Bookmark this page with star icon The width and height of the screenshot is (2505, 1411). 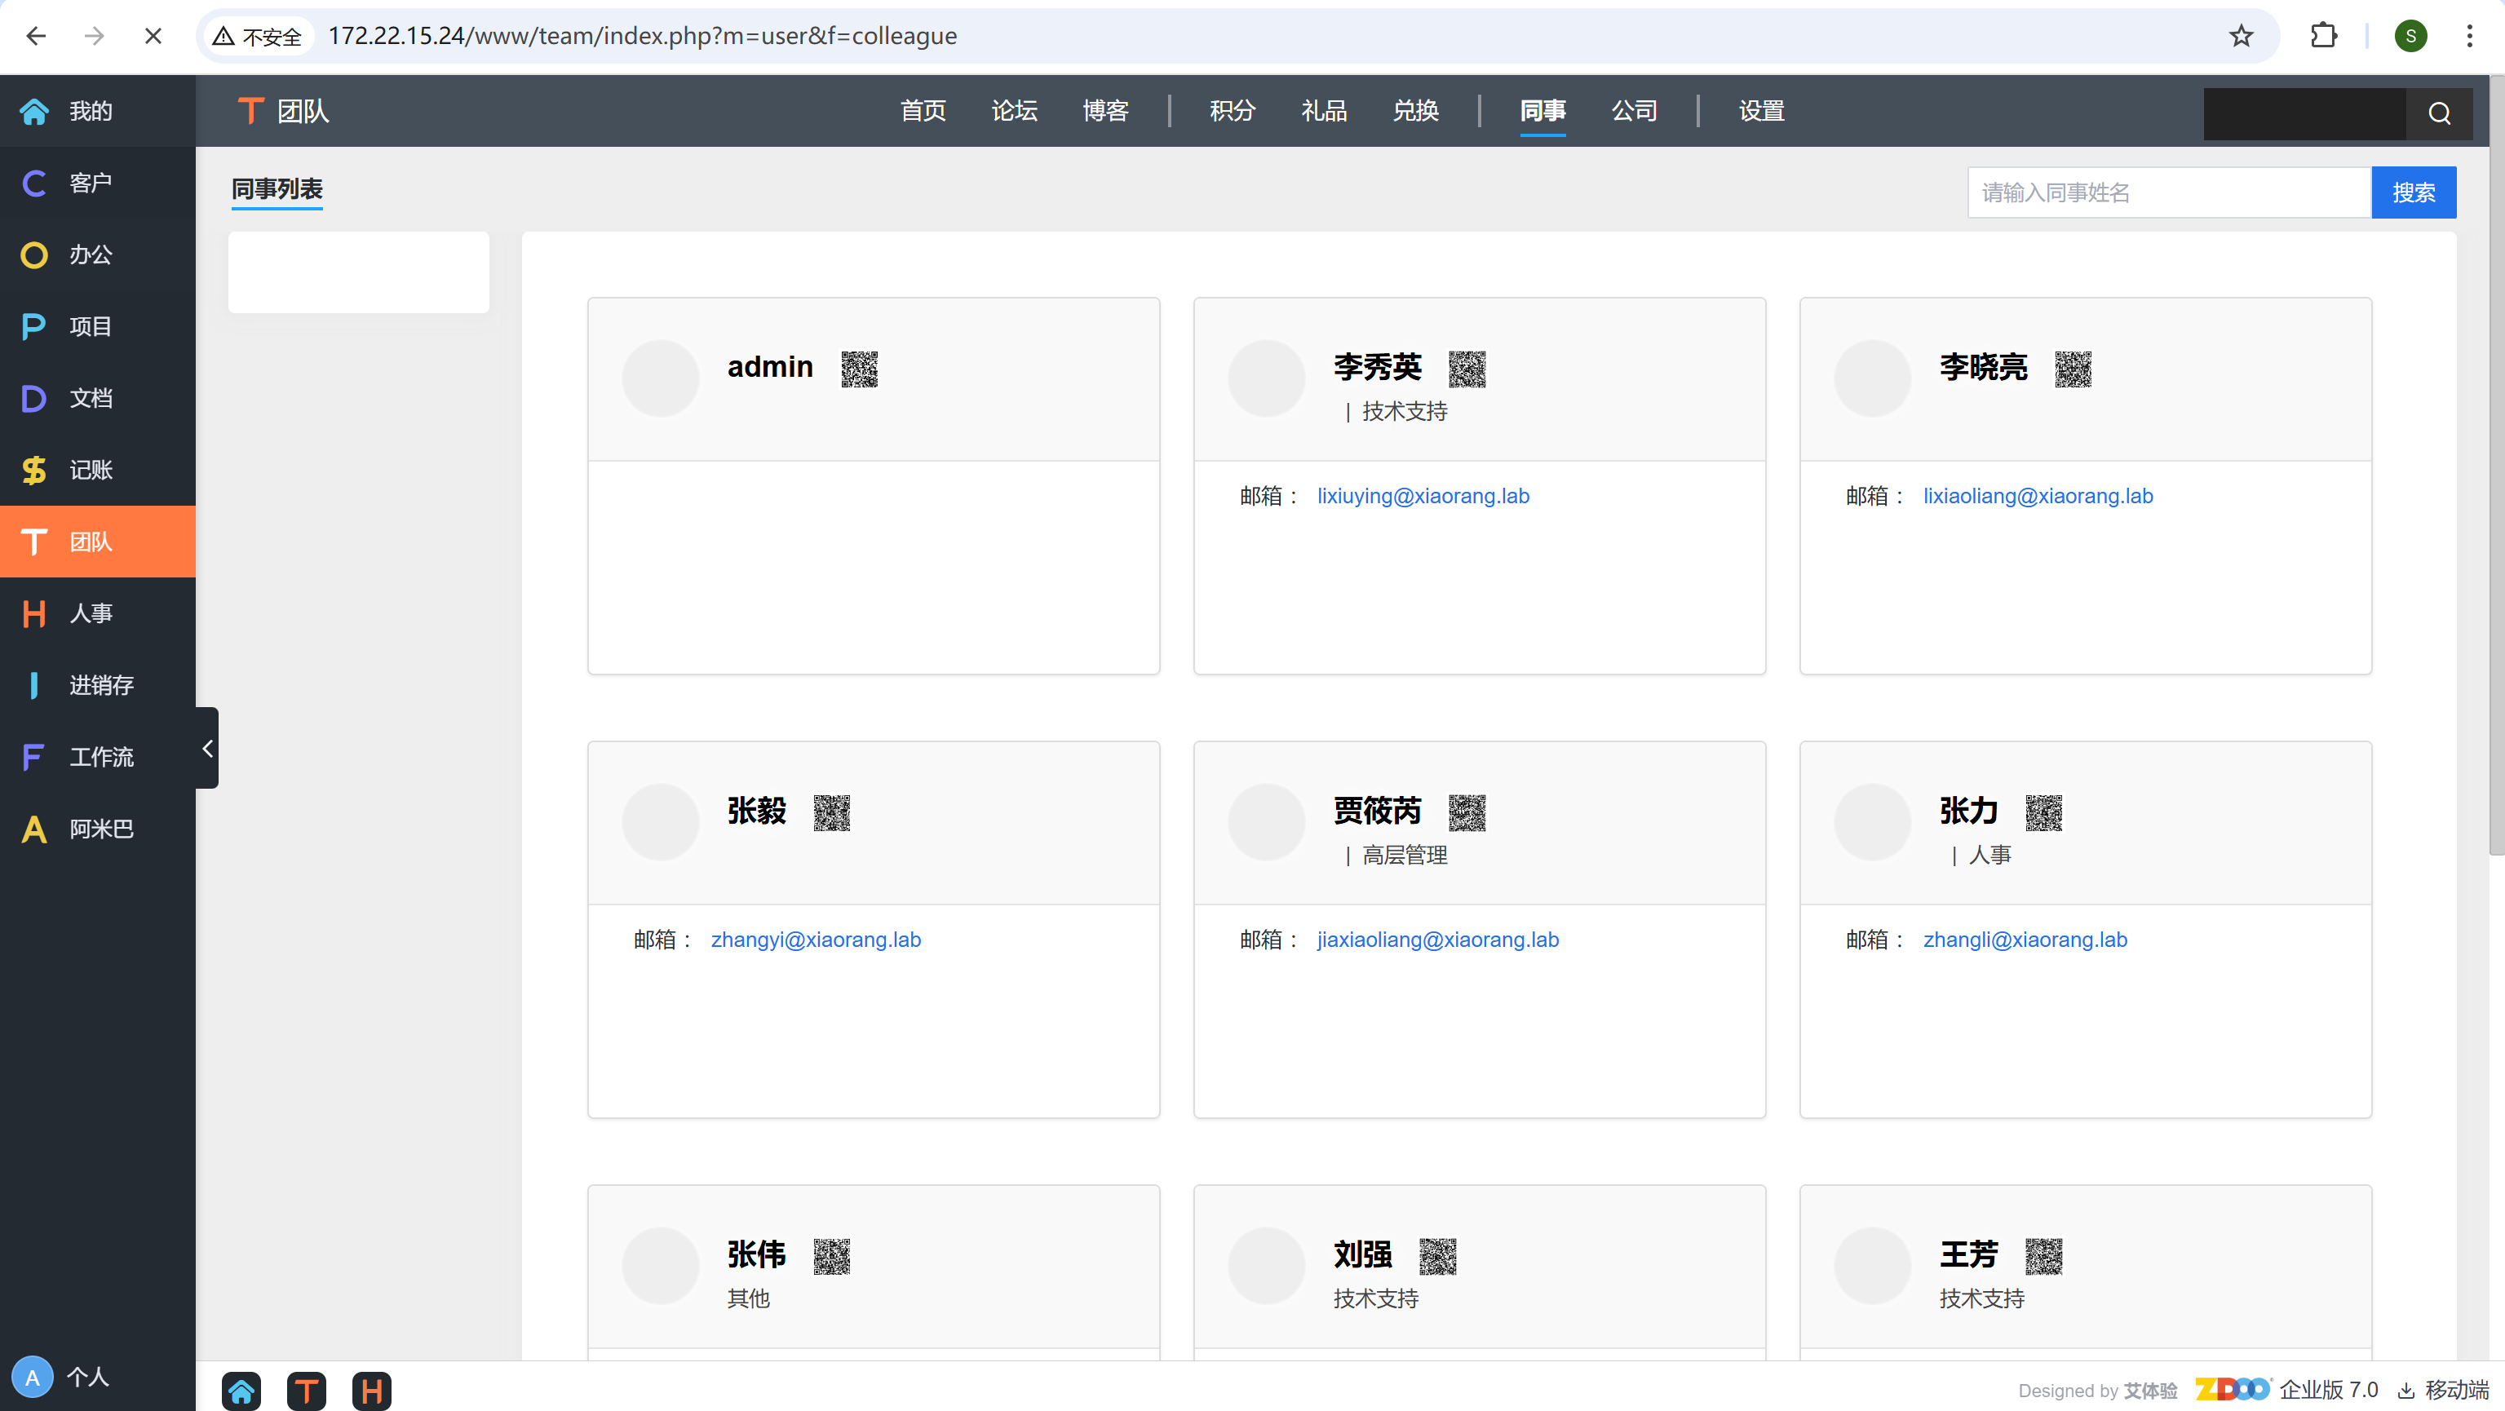click(2241, 36)
